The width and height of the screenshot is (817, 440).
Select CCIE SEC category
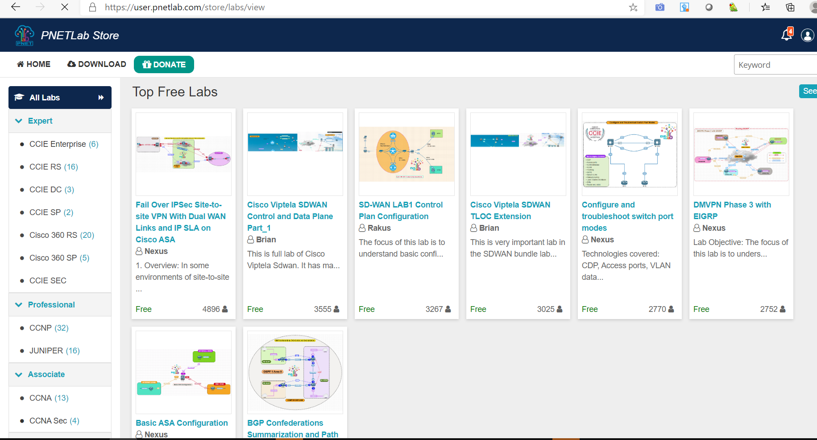tap(48, 281)
